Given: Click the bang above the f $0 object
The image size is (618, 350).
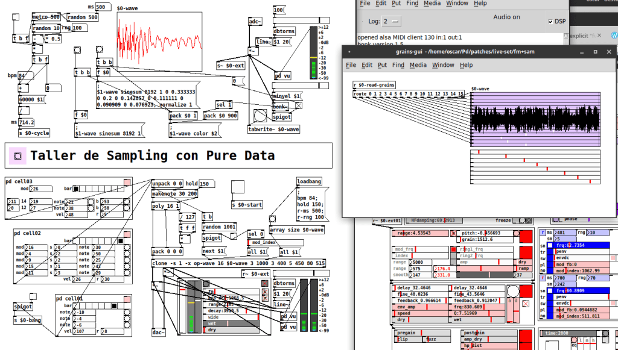Looking at the screenshot, I should click(x=100, y=49).
